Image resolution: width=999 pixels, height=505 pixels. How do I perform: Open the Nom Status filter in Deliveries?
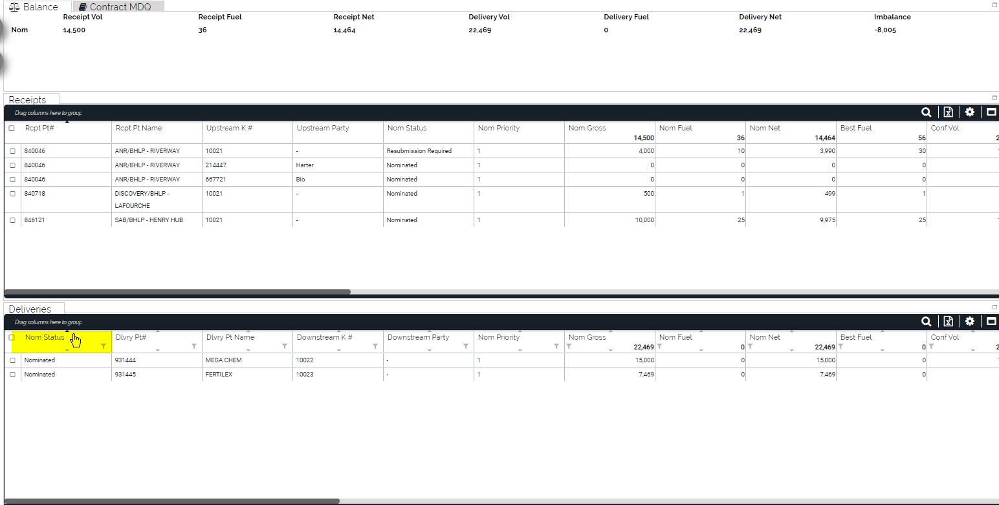103,347
